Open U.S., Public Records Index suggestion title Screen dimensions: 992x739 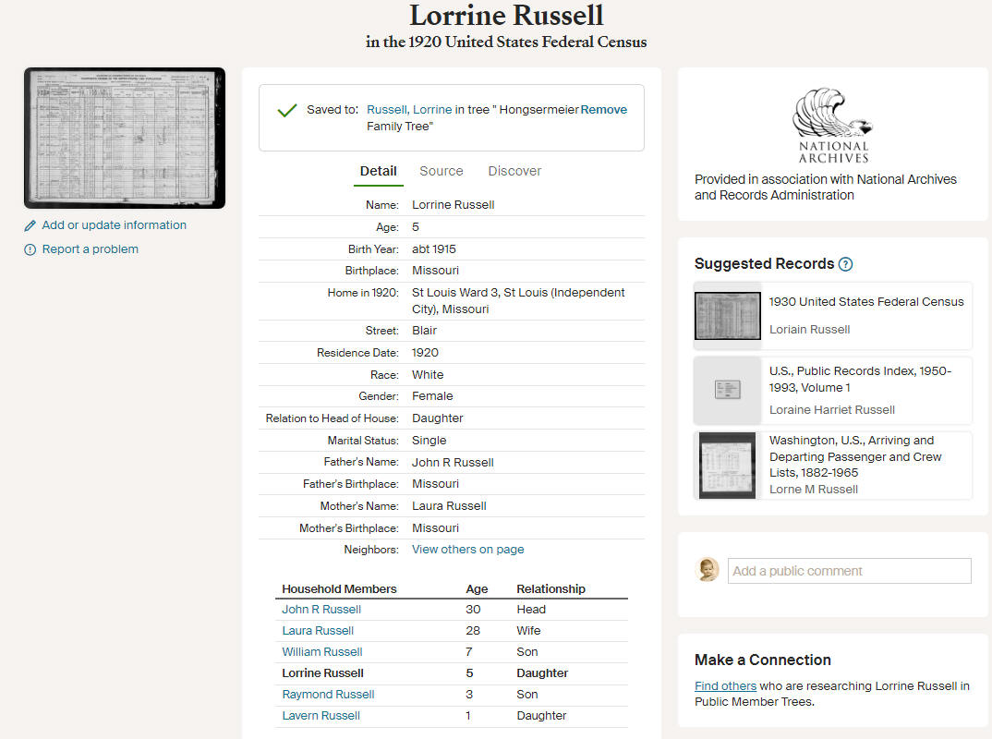(x=861, y=379)
